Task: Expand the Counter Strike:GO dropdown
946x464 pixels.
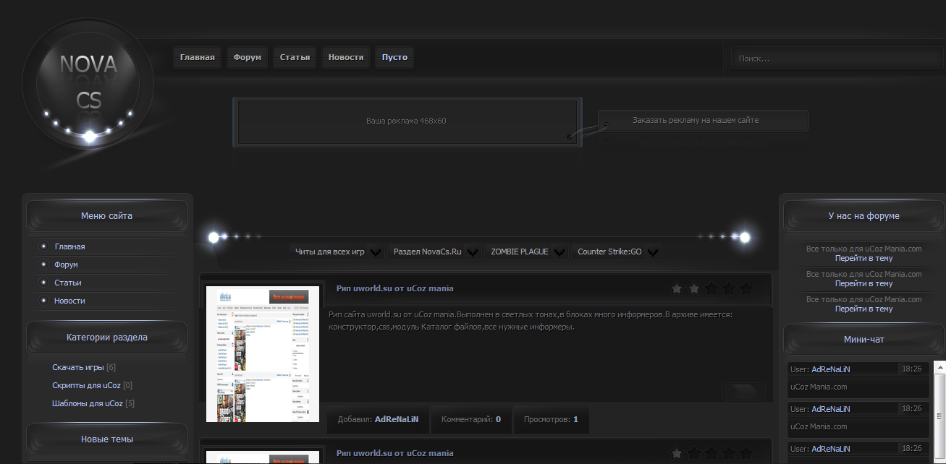Action: tap(617, 252)
